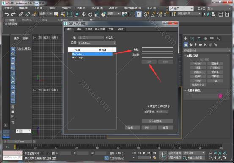Click the 圆锥体 Cone button

[215, 64]
